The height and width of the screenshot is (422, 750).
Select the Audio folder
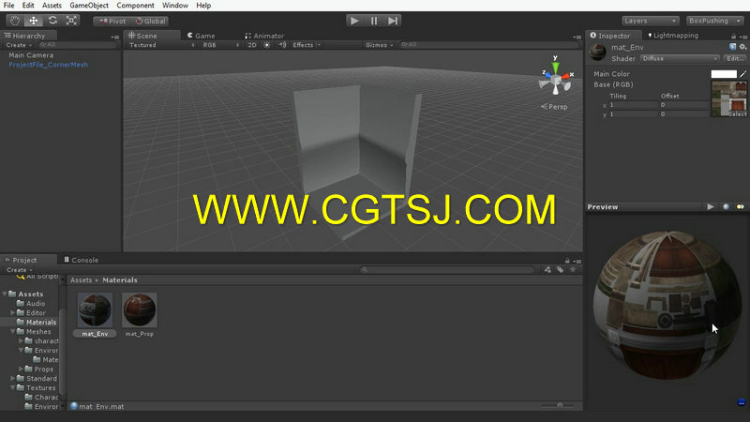click(31, 303)
